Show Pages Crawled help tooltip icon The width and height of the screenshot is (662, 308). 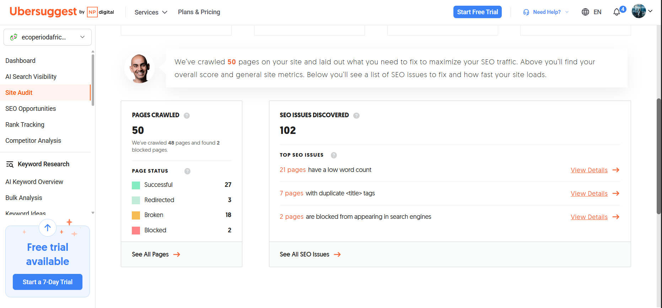pos(187,115)
